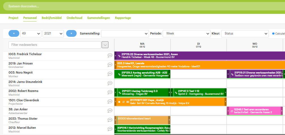Image resolution: width=285 pixels, height=135 pixels.
Task: Click document icon on 011701877.001 Vepa task
Action: click(119, 102)
